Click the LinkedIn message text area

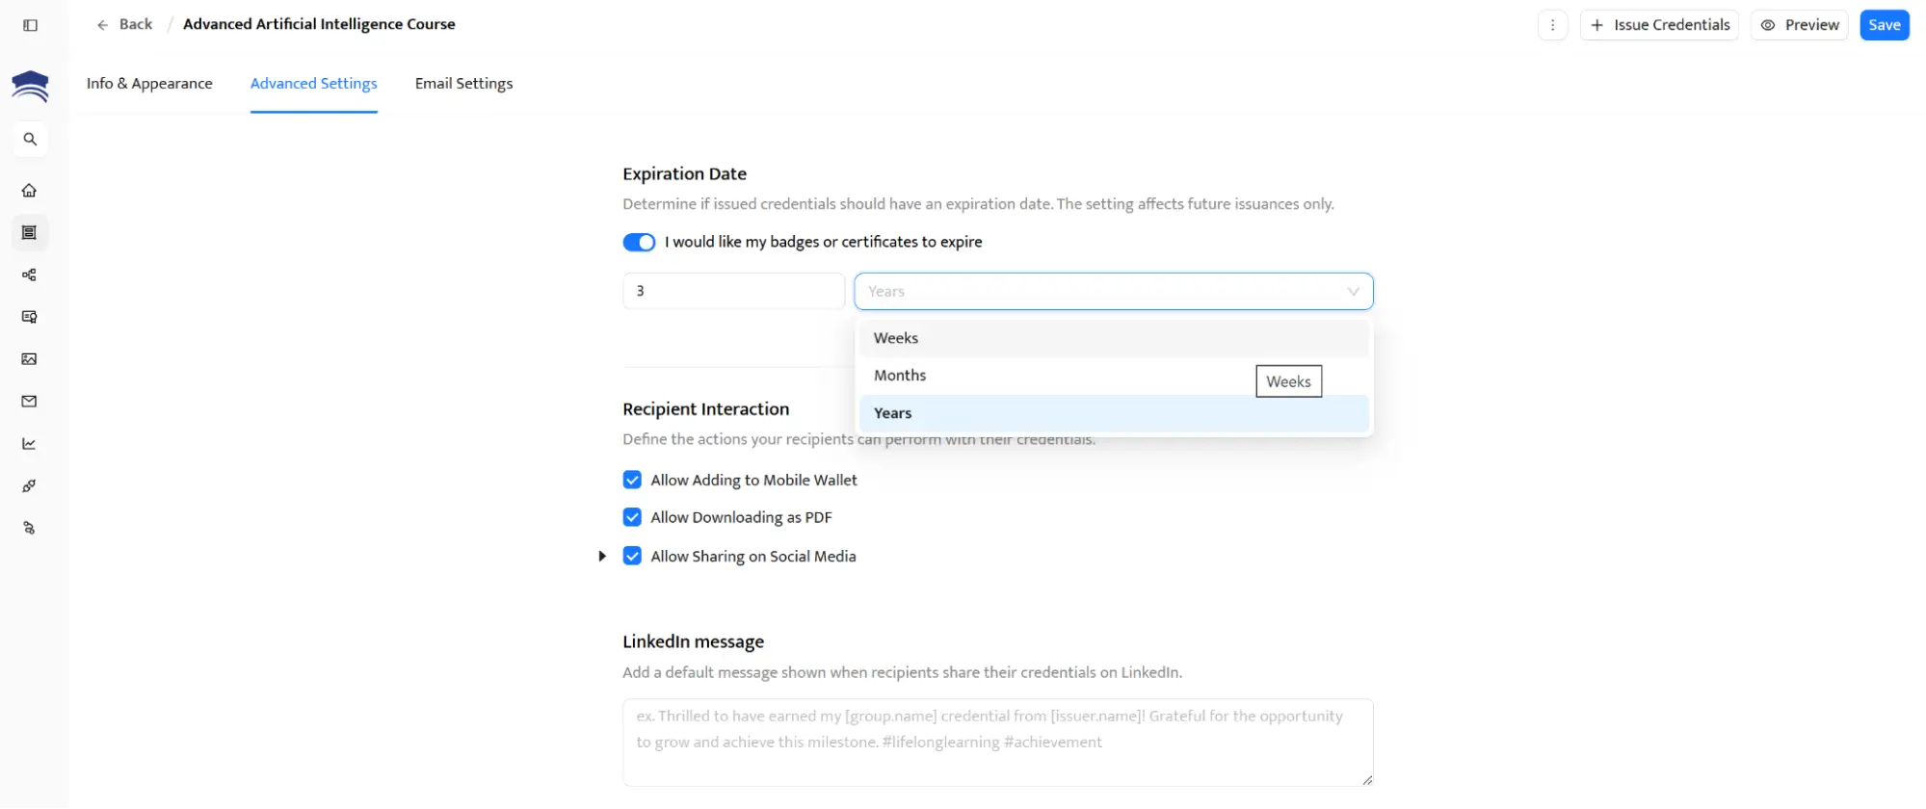[x=997, y=742]
